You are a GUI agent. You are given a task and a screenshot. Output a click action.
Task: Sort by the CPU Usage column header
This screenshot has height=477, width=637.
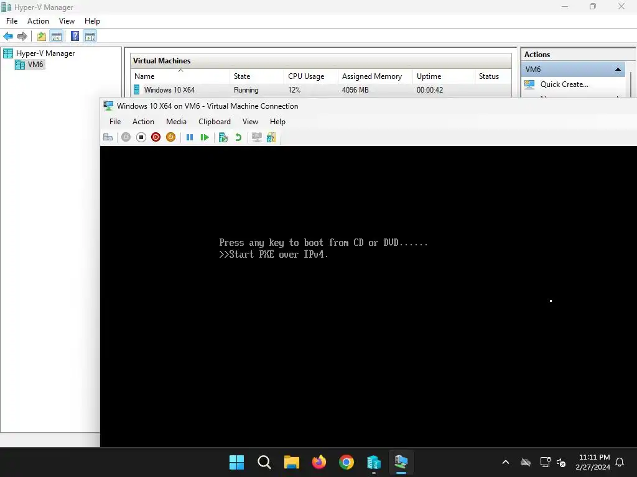point(311,76)
